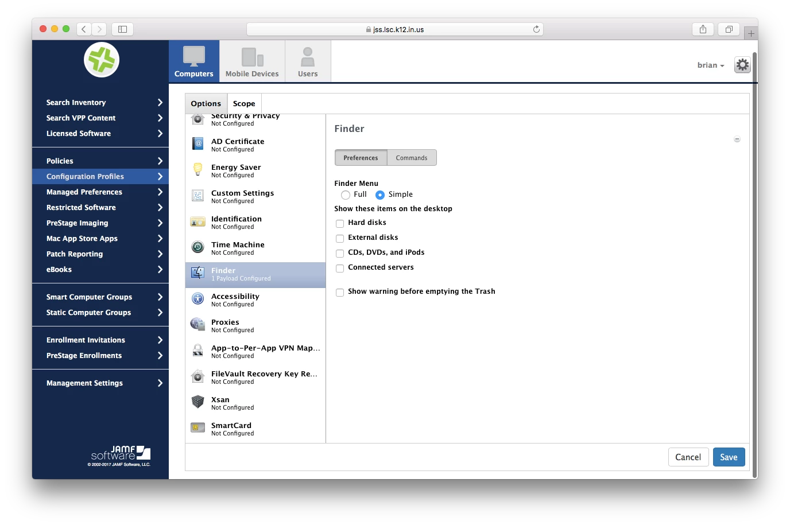This screenshot has height=525, width=790.
Task: Select the SmartCard payload icon
Action: (x=198, y=428)
